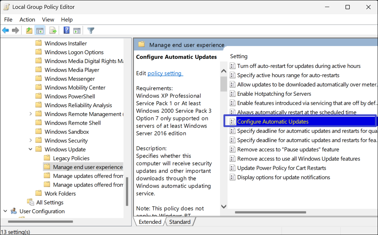Open the Action menu
378x235 pixels.
click(27, 19)
